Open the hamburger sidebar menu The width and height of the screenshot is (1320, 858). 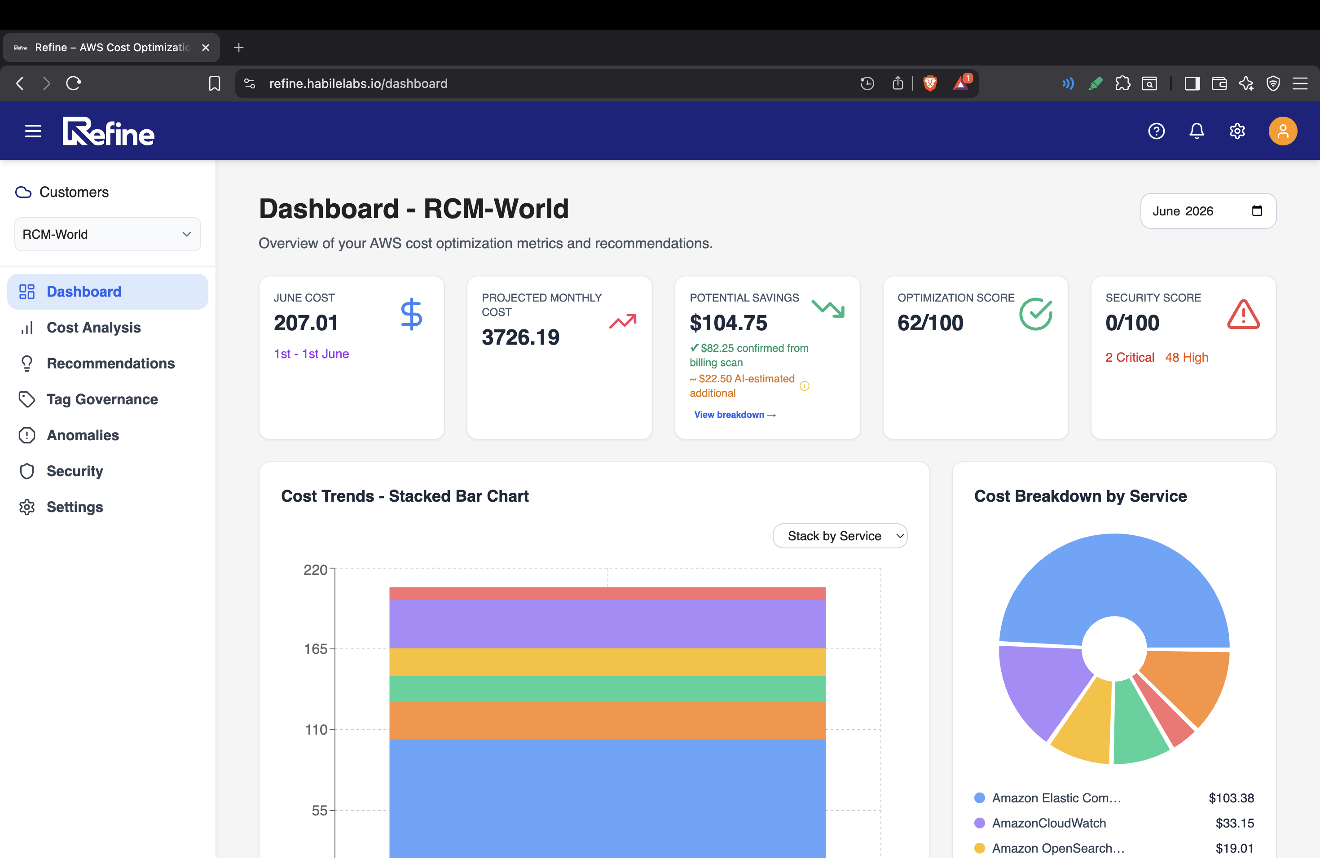click(33, 131)
